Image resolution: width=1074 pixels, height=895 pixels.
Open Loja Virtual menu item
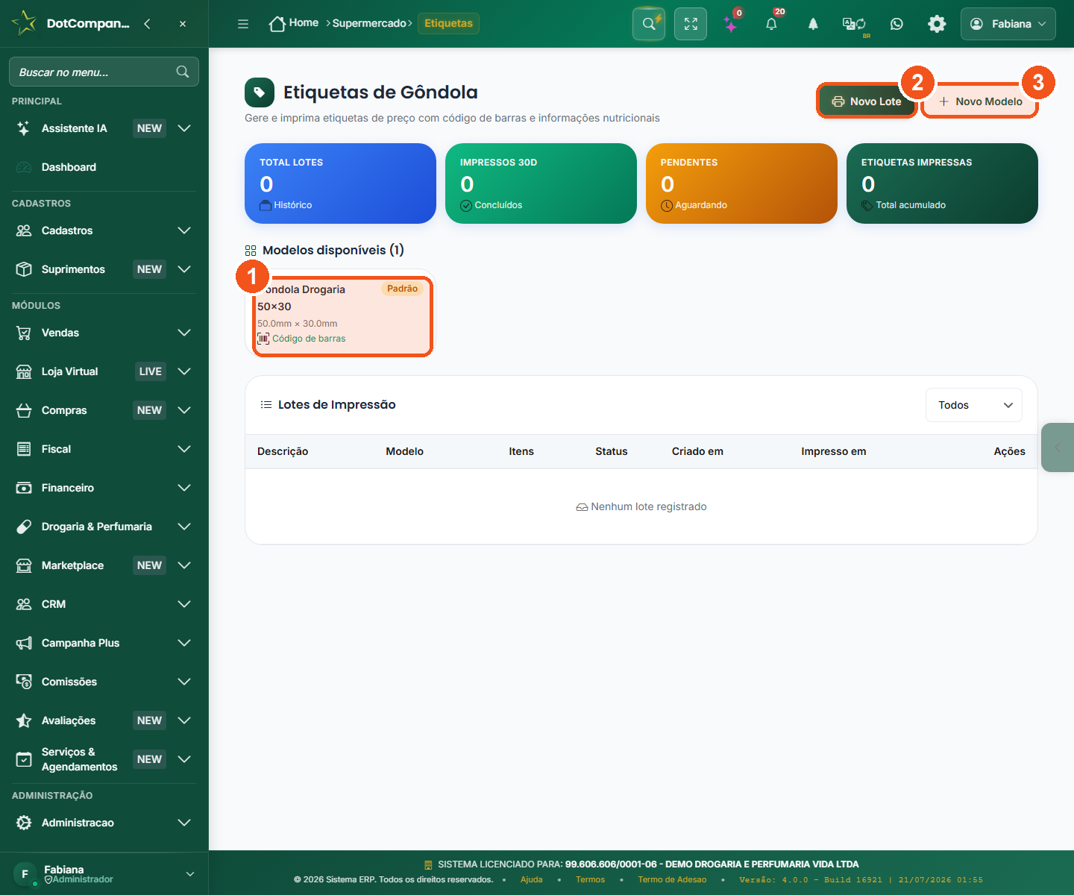[104, 371]
